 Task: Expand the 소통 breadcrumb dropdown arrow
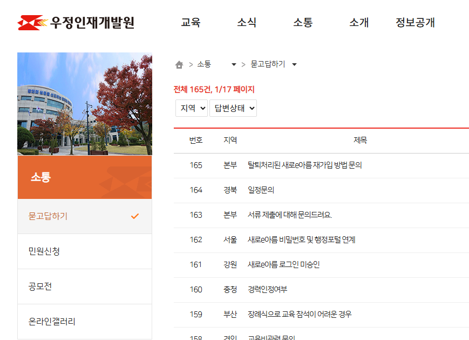pos(234,64)
